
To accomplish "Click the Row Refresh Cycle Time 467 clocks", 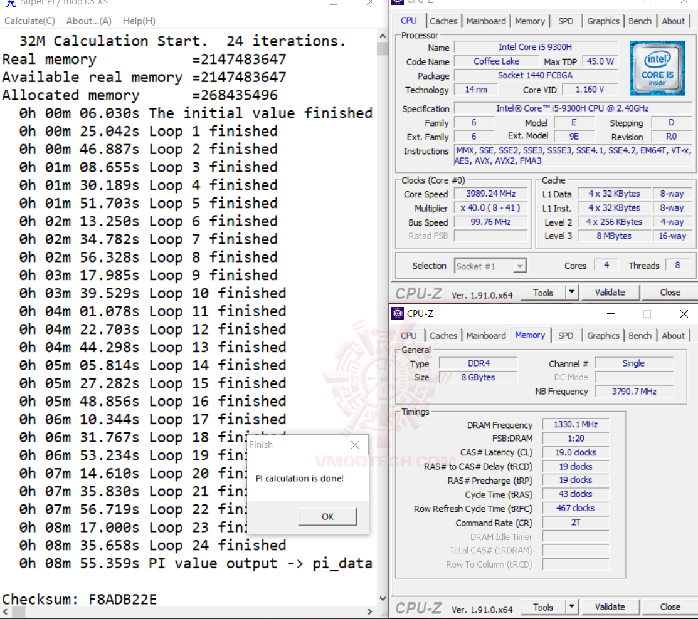I will [576, 508].
